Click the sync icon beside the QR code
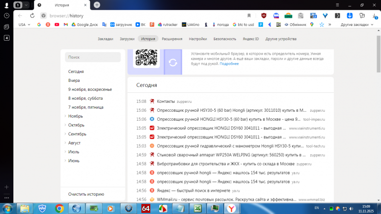Image resolution: width=381 pixels, height=214 pixels. click(173, 63)
